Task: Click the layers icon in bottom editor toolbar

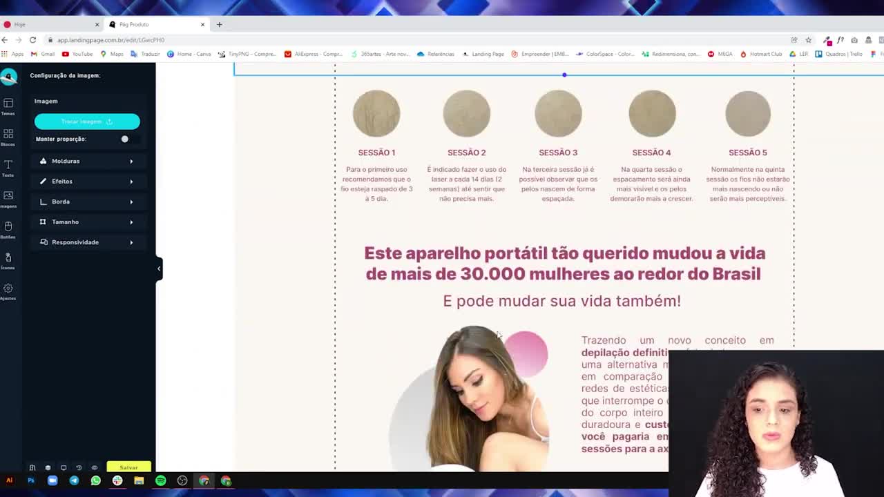Action: (x=48, y=467)
